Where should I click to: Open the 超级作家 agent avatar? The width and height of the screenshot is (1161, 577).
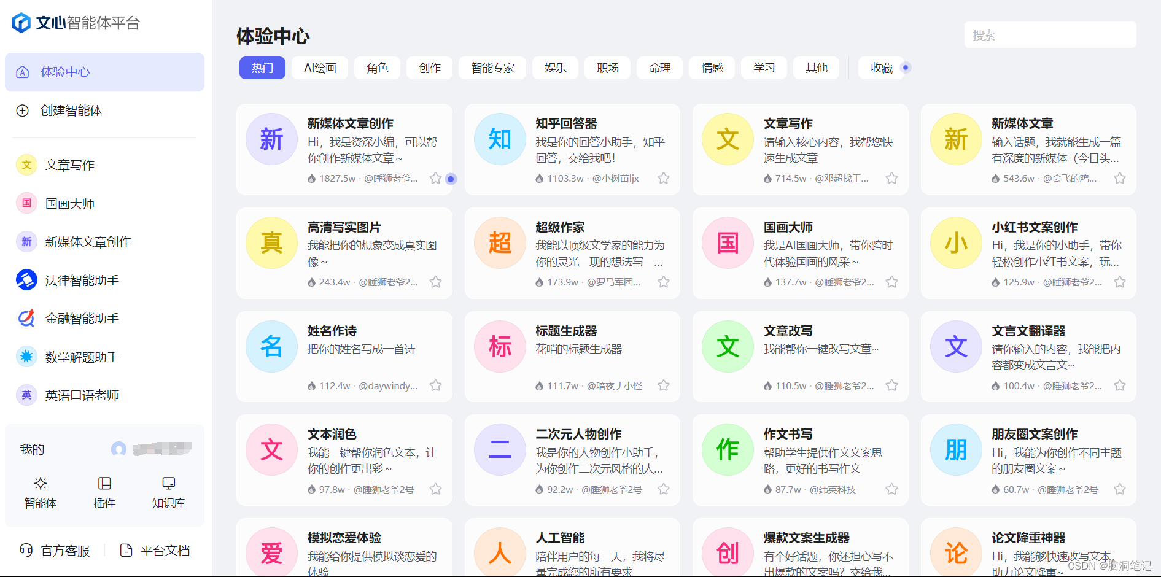coord(500,243)
